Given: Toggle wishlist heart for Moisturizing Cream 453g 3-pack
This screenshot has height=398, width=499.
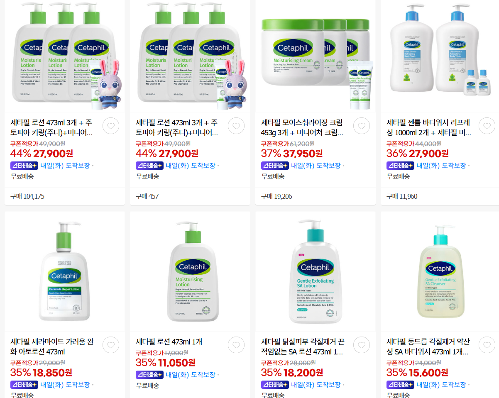Looking at the screenshot, I should click(x=362, y=126).
